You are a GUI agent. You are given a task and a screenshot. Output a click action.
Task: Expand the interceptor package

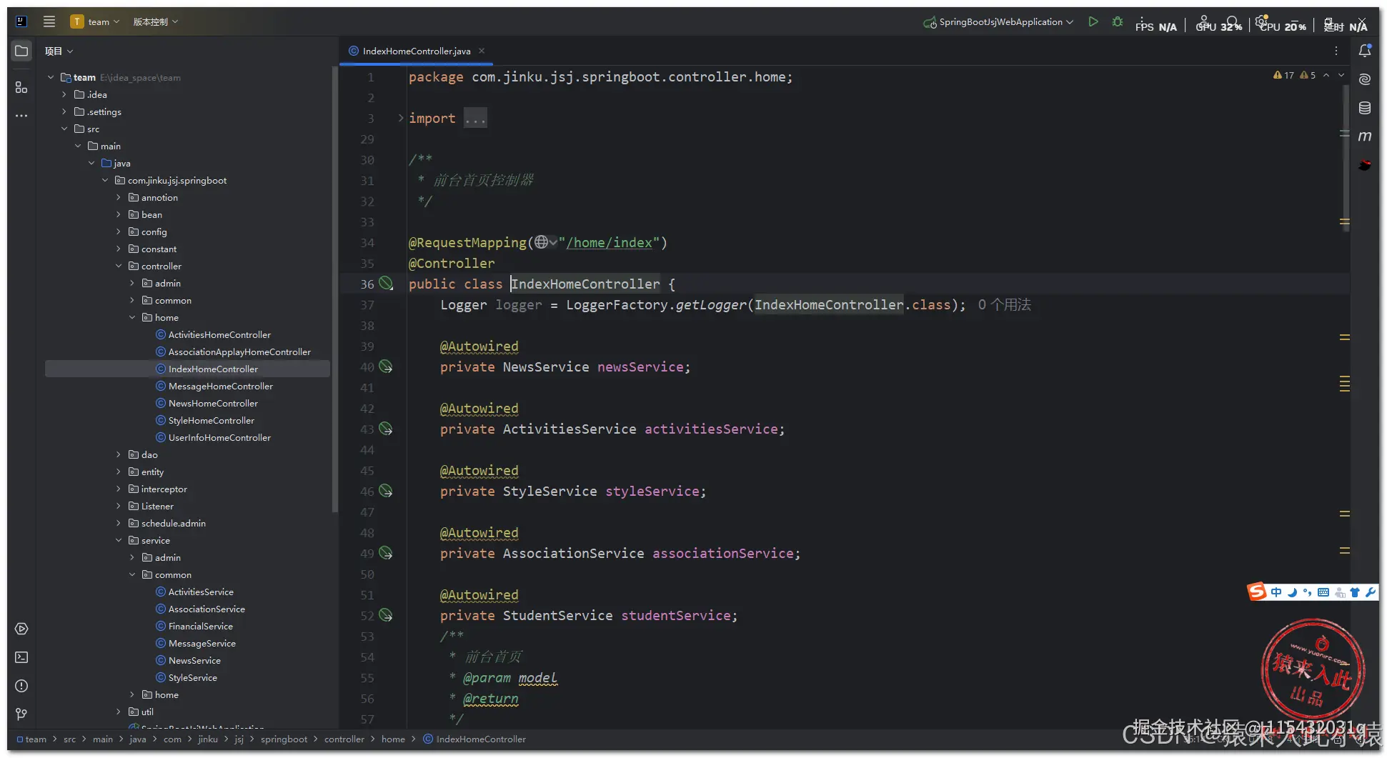119,489
